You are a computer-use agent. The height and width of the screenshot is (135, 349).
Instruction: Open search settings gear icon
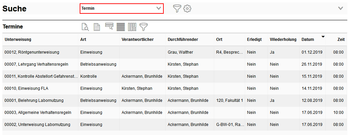187,8
